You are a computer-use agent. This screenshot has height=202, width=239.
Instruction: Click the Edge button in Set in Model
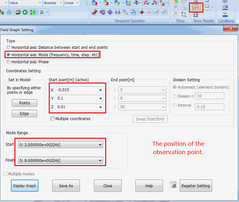pyautogui.click(x=24, y=114)
